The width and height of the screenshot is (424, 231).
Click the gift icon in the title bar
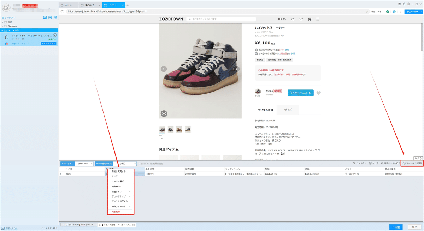pos(399,4)
